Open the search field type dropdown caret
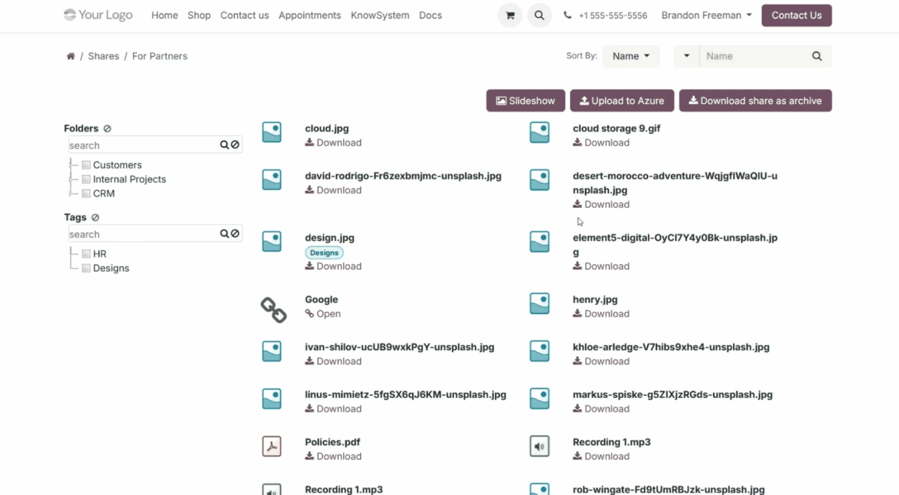The image size is (899, 495). pos(687,56)
